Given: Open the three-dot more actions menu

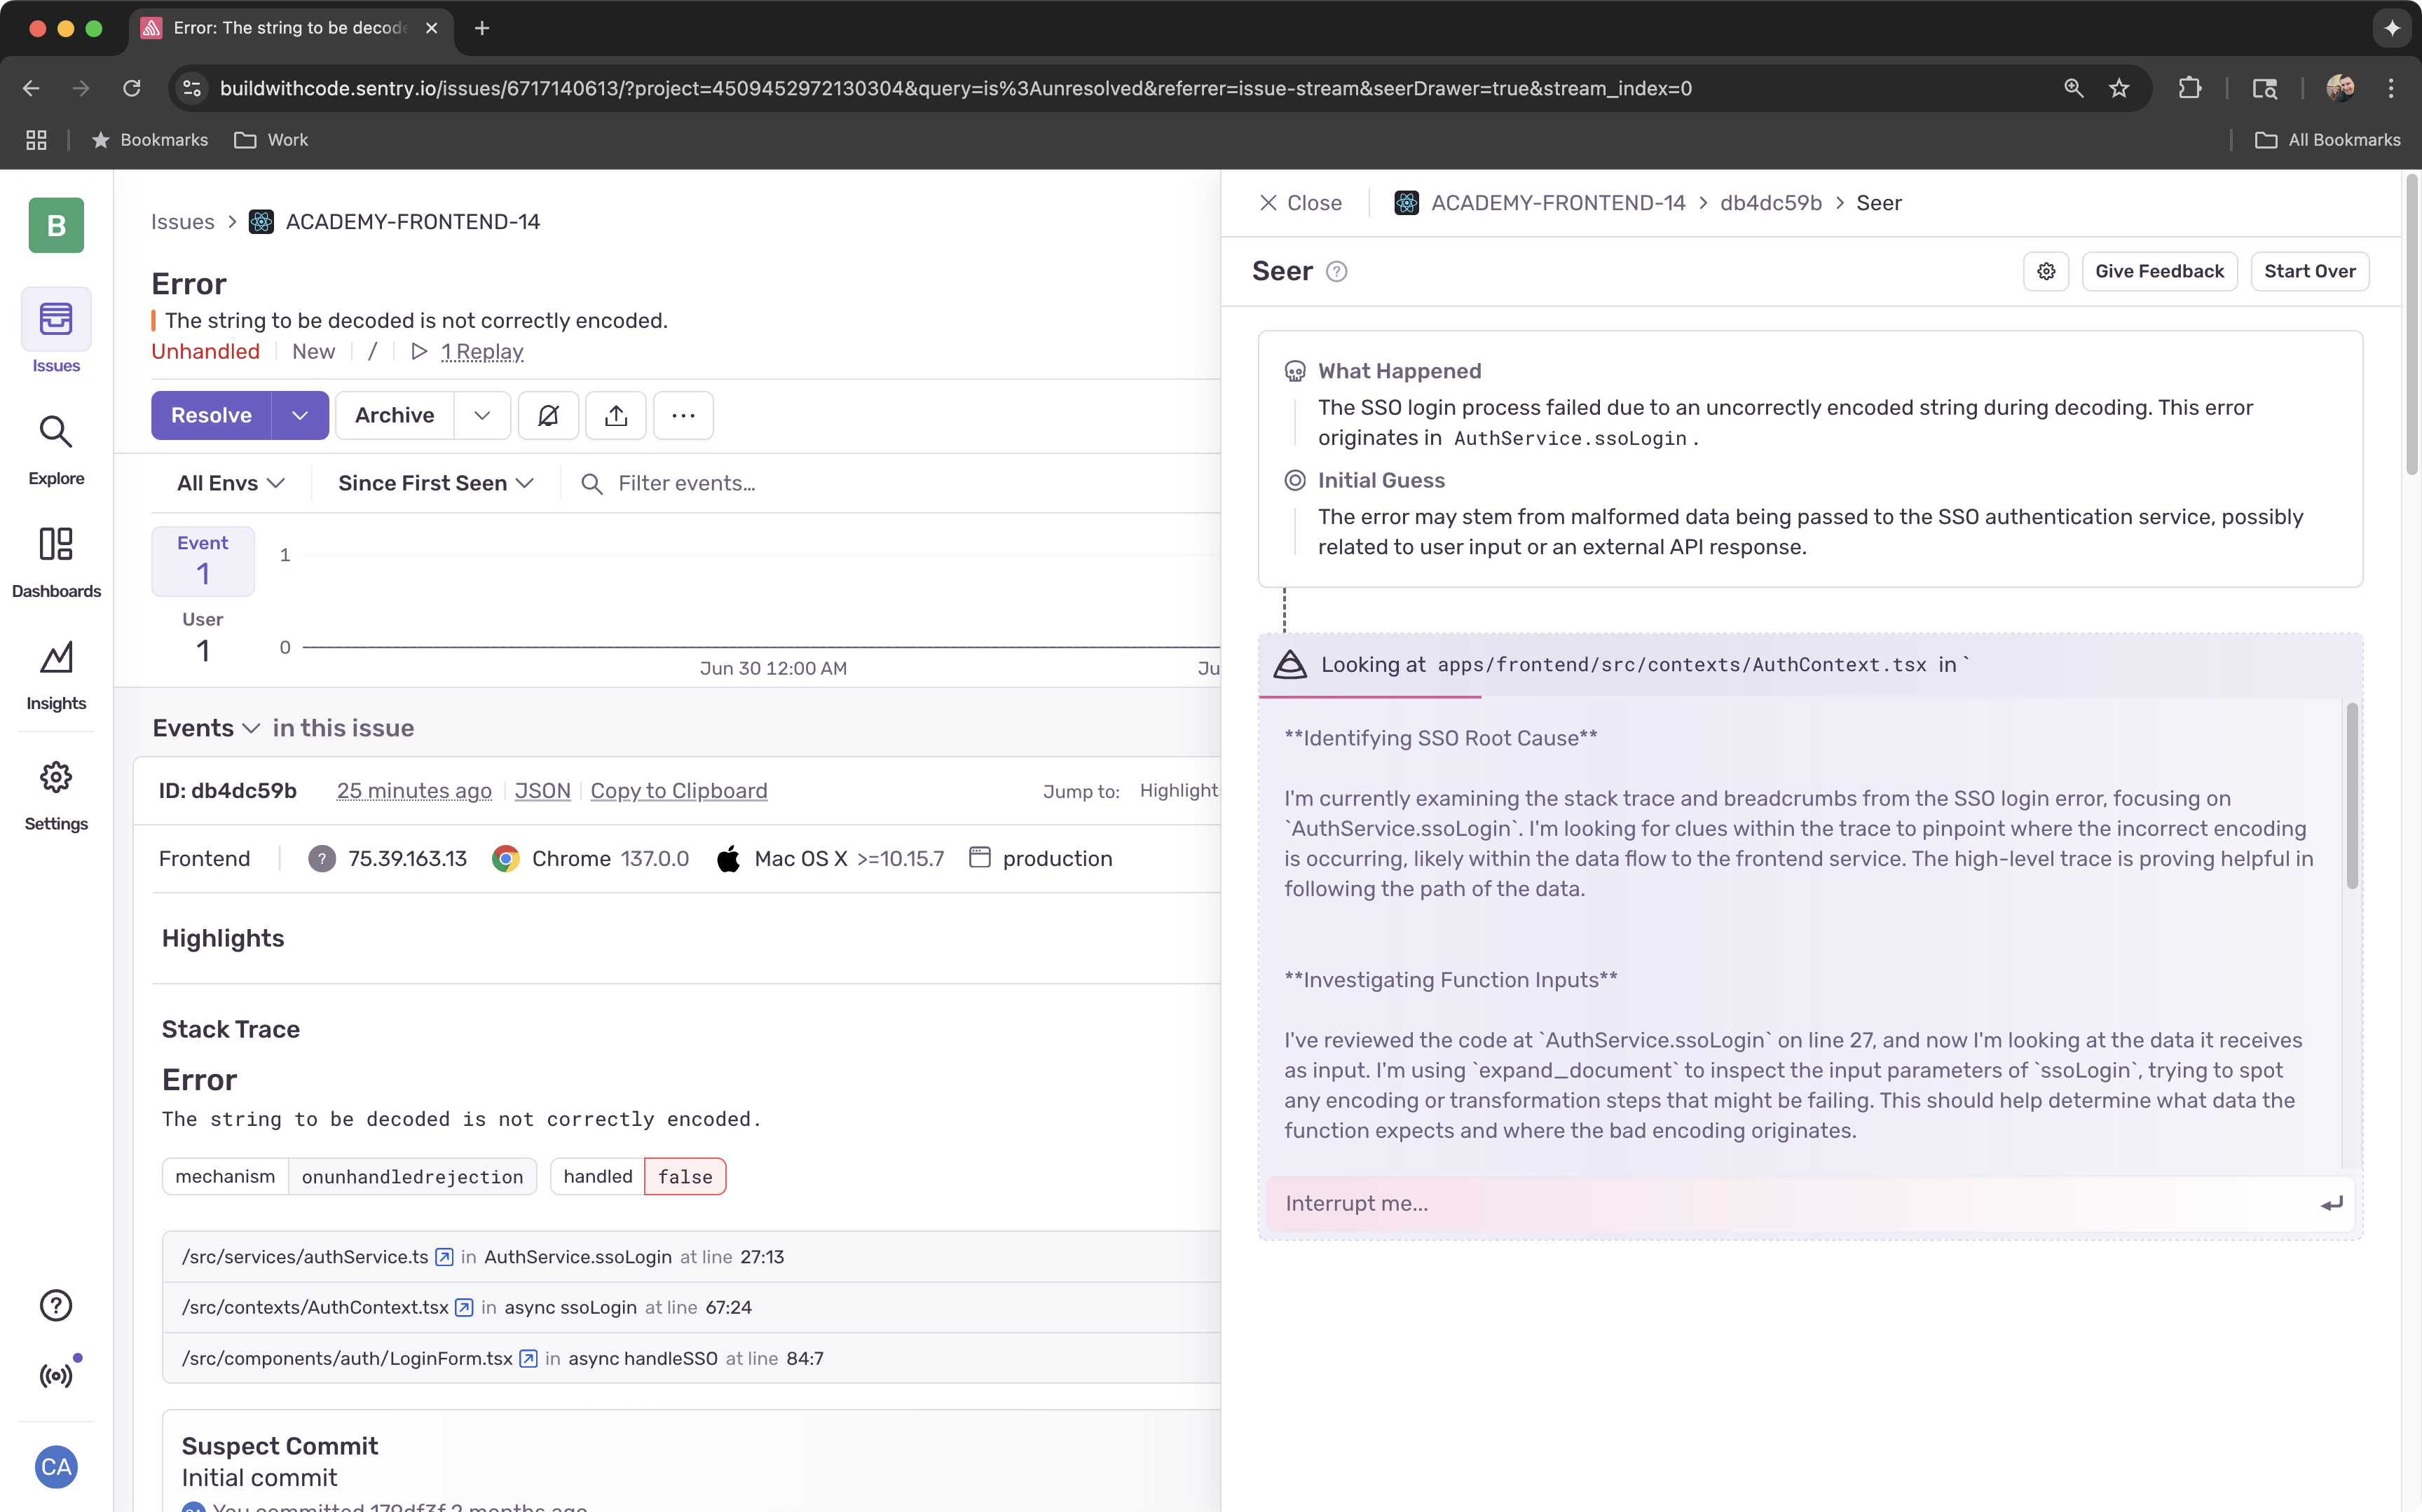Looking at the screenshot, I should tap(683, 415).
